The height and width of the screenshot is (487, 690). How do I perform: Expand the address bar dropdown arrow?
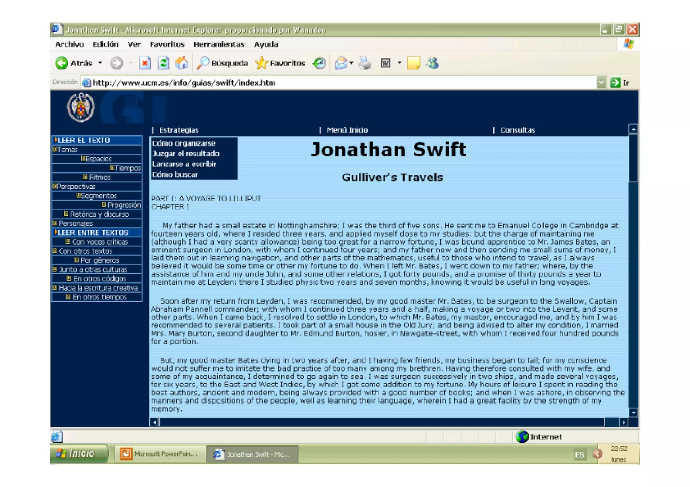[x=601, y=83]
